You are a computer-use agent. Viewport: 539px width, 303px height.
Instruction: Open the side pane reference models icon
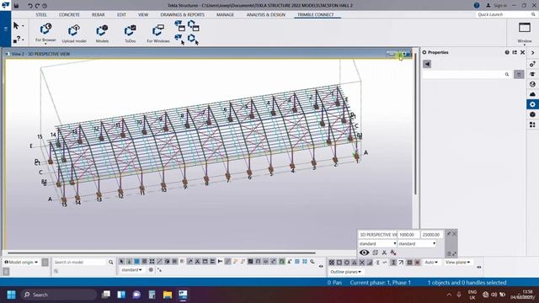pos(532,64)
